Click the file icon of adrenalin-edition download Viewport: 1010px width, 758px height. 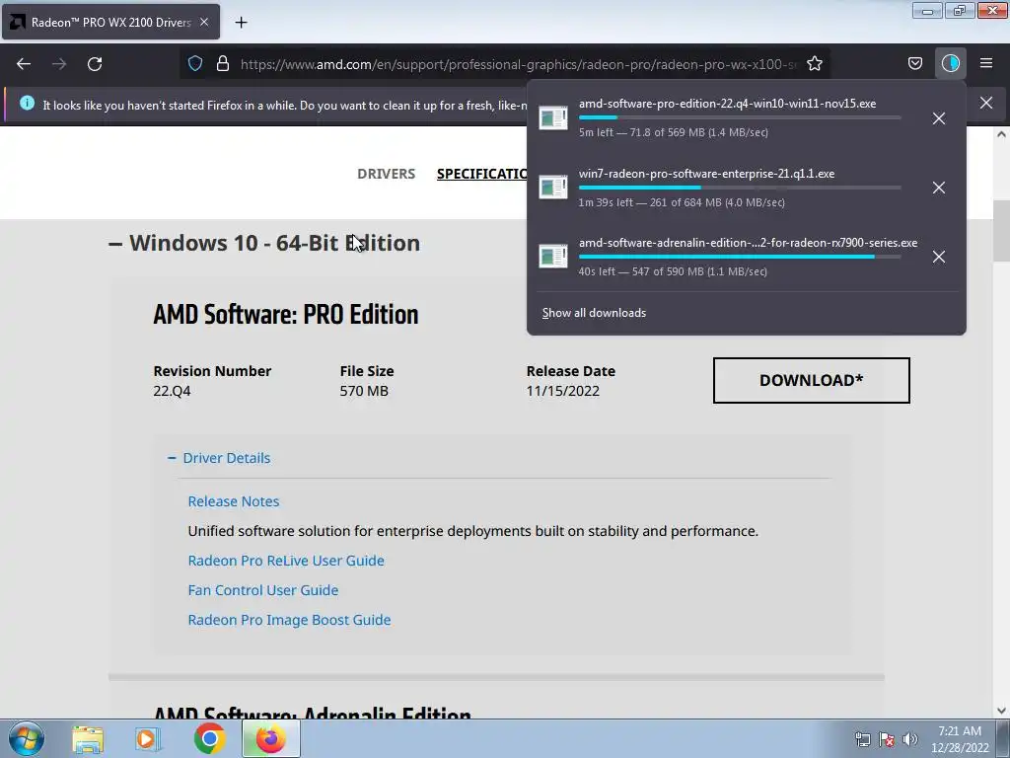(x=553, y=256)
